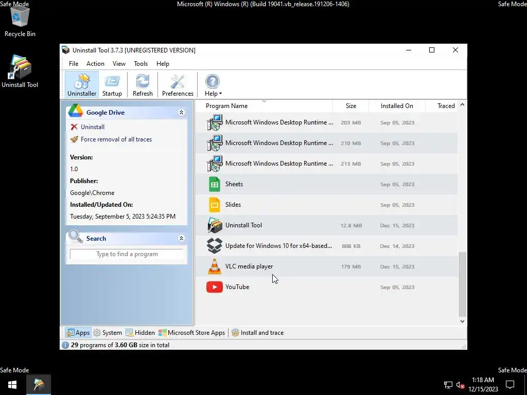The image size is (527, 395).
Task: Click the 12.8 MB size value
Action: pos(351,225)
